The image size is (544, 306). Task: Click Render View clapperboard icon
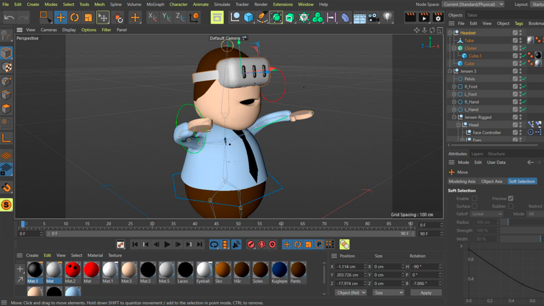coord(410,18)
